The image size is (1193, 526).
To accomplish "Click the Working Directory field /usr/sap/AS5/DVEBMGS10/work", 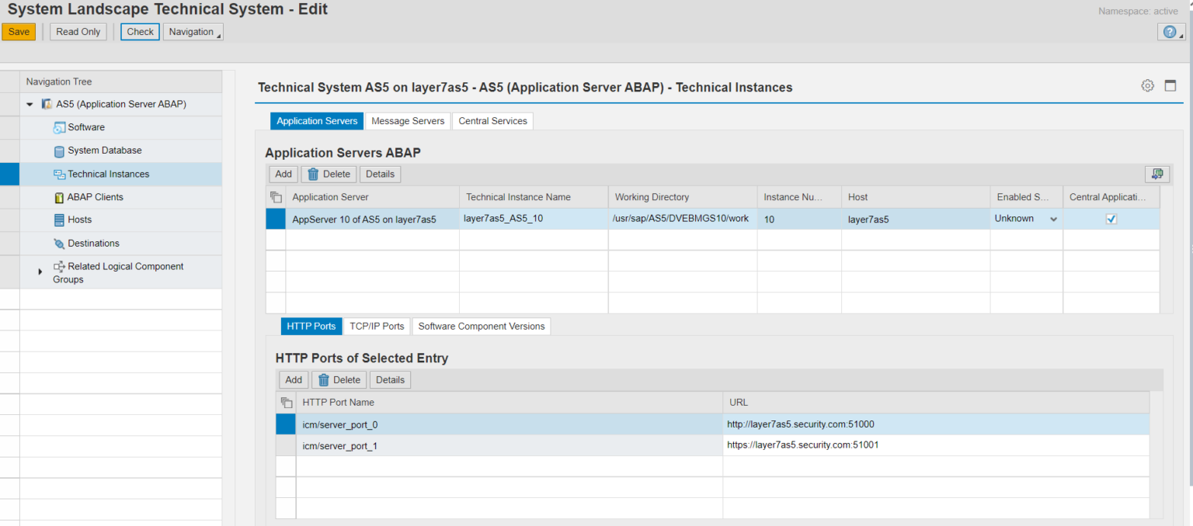I will point(681,219).
